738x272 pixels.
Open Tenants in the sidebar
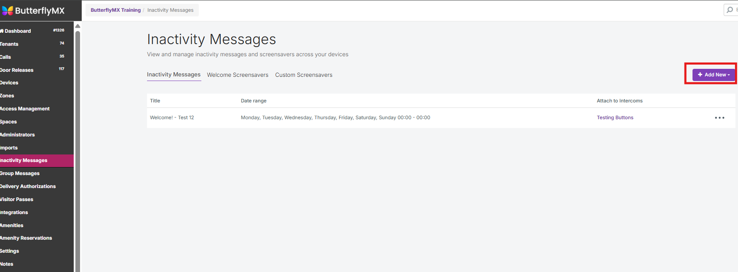click(9, 44)
